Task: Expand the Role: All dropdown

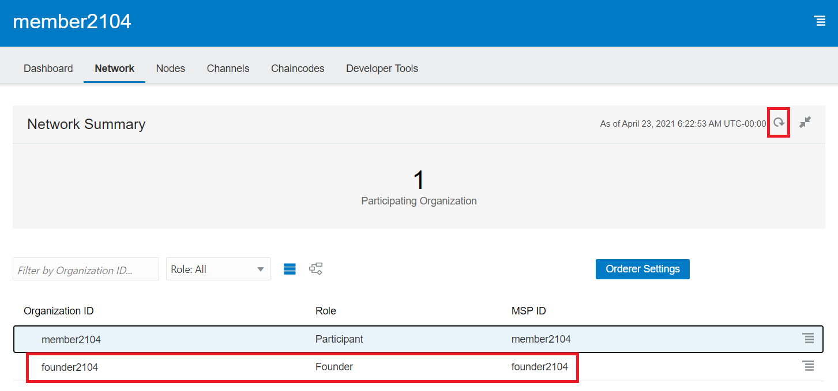Action: pos(218,269)
